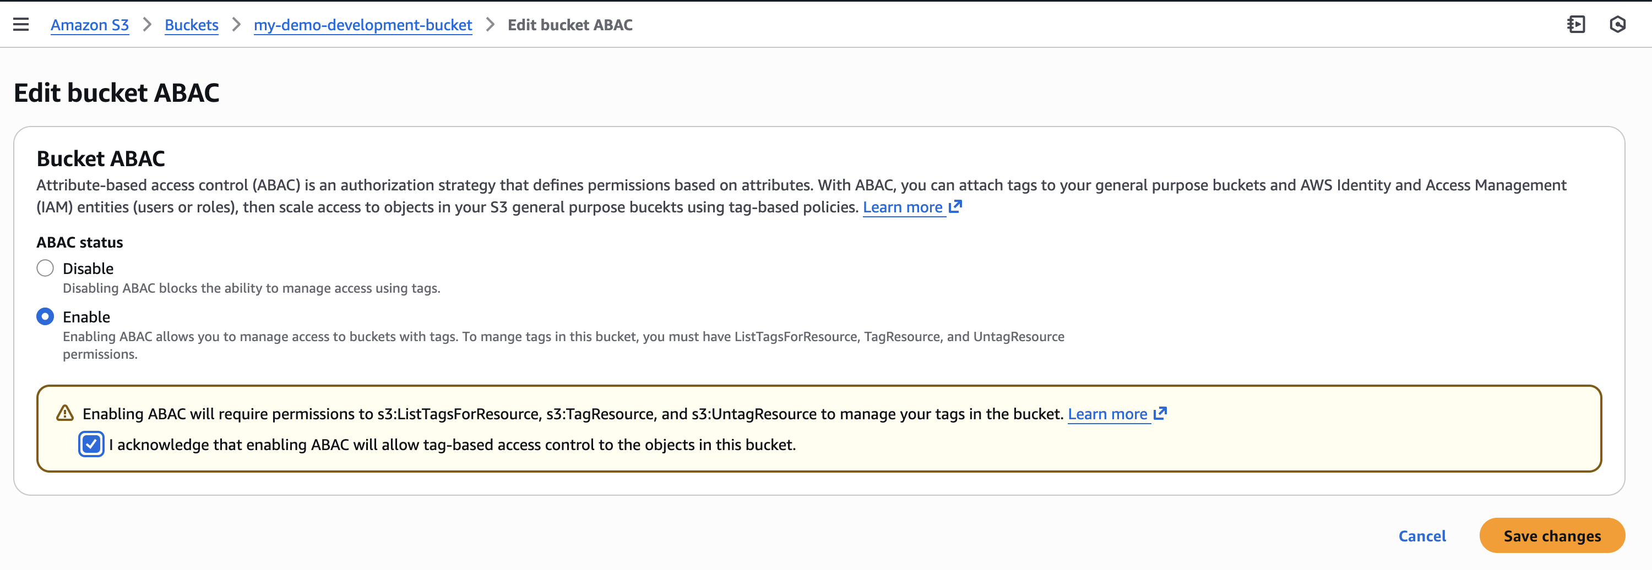Viewport: 1652px width, 570px height.
Task: Save the ABAC changes
Action: click(1552, 535)
